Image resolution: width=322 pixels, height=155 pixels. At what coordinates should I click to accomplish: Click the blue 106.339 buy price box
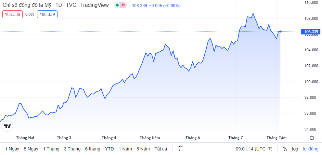coord(47,14)
